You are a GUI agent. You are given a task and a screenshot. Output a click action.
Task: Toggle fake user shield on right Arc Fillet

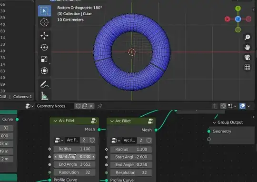(x=149, y=141)
